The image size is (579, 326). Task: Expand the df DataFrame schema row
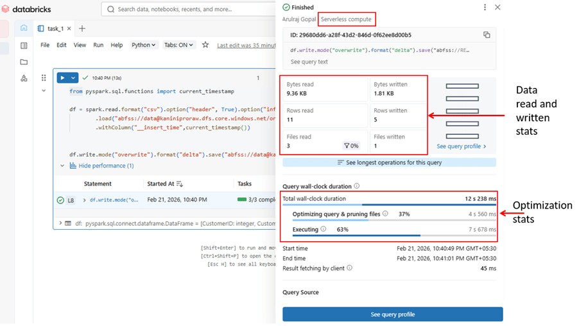click(x=61, y=223)
